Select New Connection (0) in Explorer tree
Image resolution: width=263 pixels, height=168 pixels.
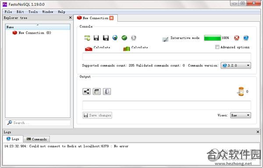point(32,33)
